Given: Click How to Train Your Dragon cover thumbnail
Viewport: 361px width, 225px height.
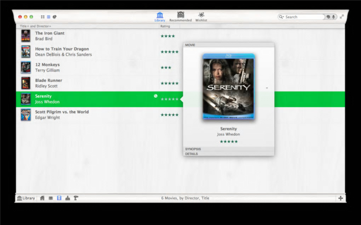Looking at the screenshot, I should coord(26,51).
